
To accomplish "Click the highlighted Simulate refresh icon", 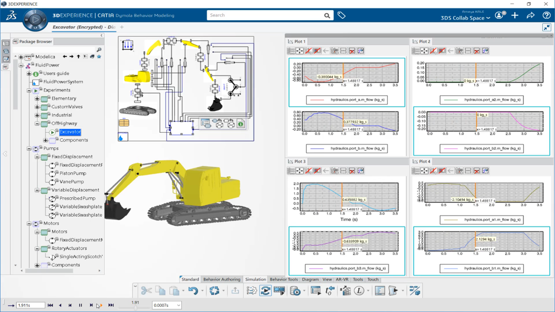I will (265, 291).
